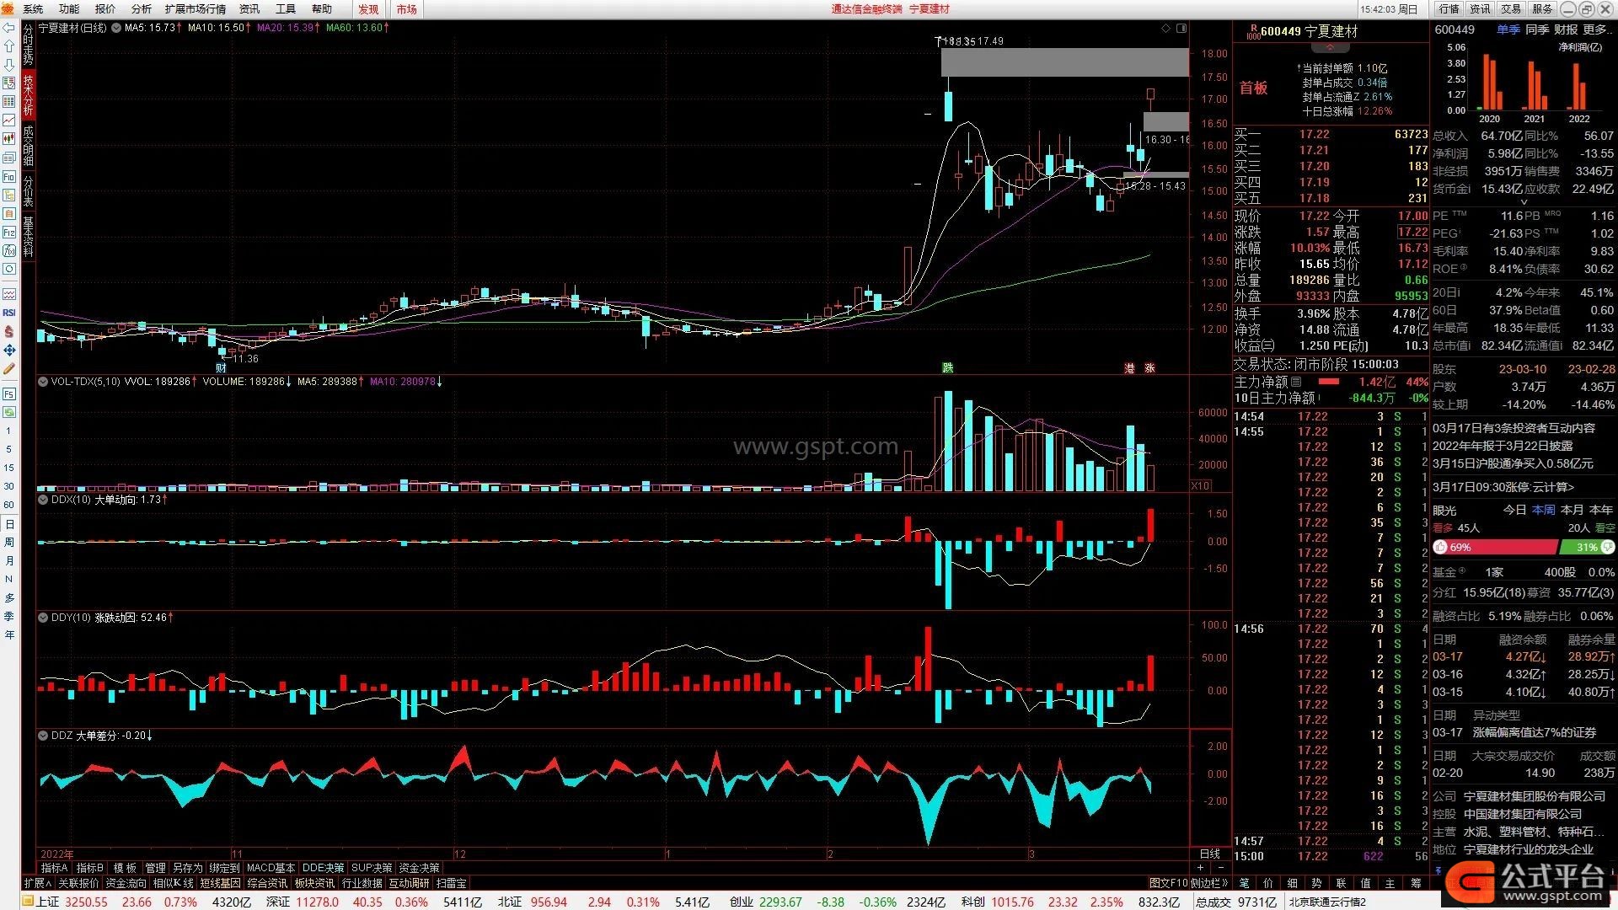This screenshot has height=910, width=1618.
Task: Click the green refresh icon in sidebar
Action: click(9, 412)
